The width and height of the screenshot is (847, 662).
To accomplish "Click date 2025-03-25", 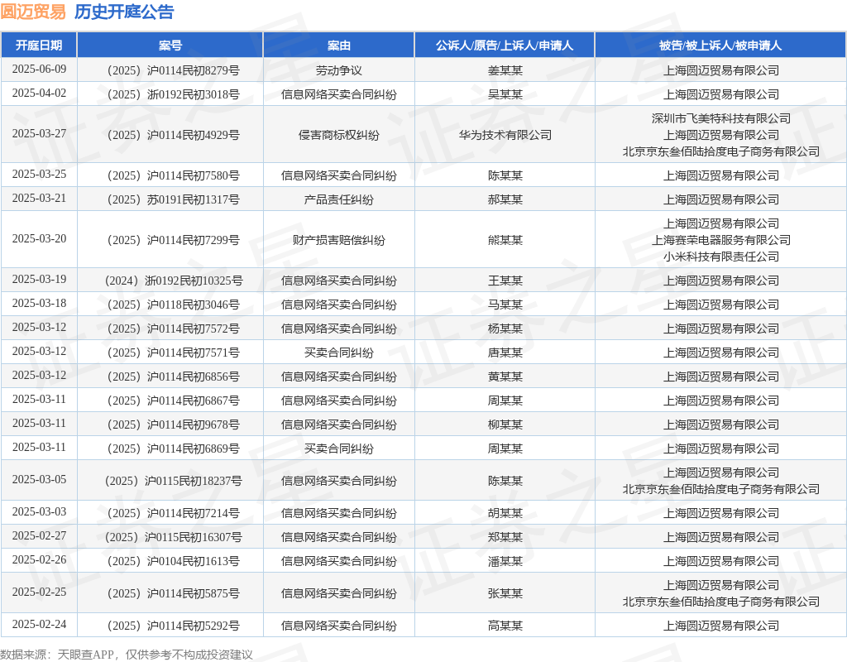I will [39, 174].
